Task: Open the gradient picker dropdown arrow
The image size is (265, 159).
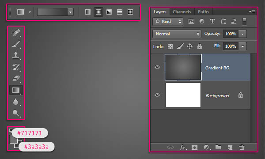Action: point(70,12)
